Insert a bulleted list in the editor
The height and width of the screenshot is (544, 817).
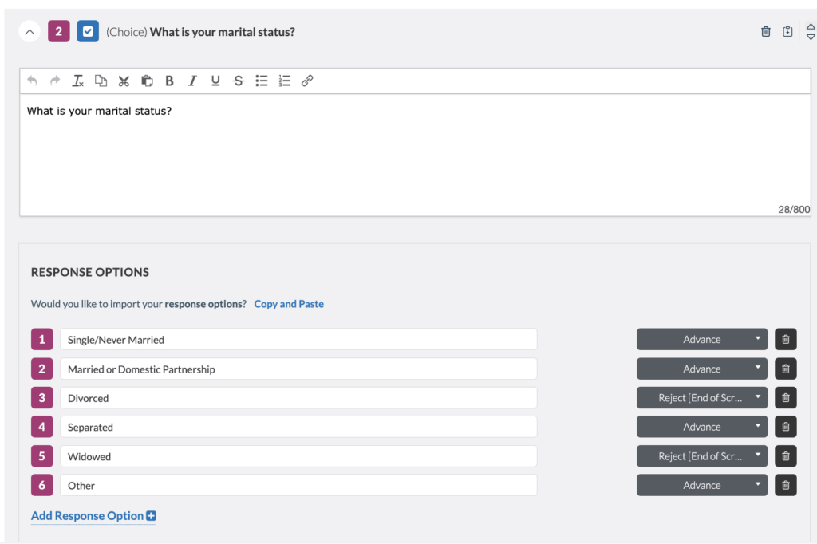(x=261, y=80)
